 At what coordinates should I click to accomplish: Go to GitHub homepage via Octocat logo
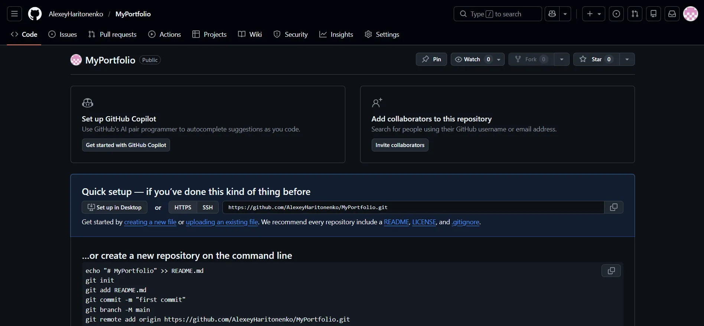coord(35,14)
